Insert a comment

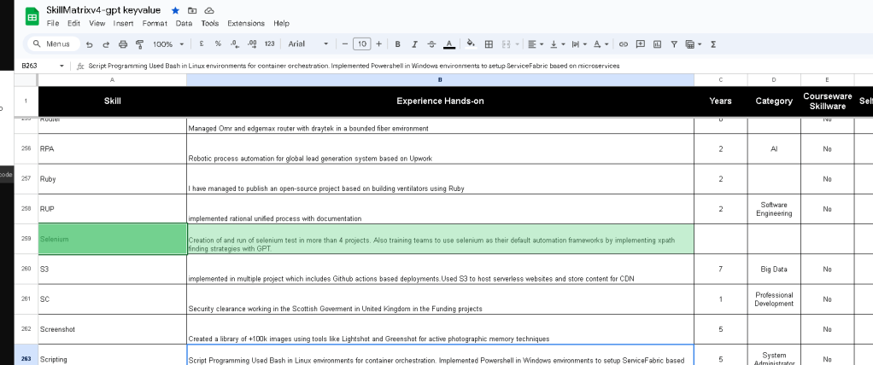coord(641,43)
